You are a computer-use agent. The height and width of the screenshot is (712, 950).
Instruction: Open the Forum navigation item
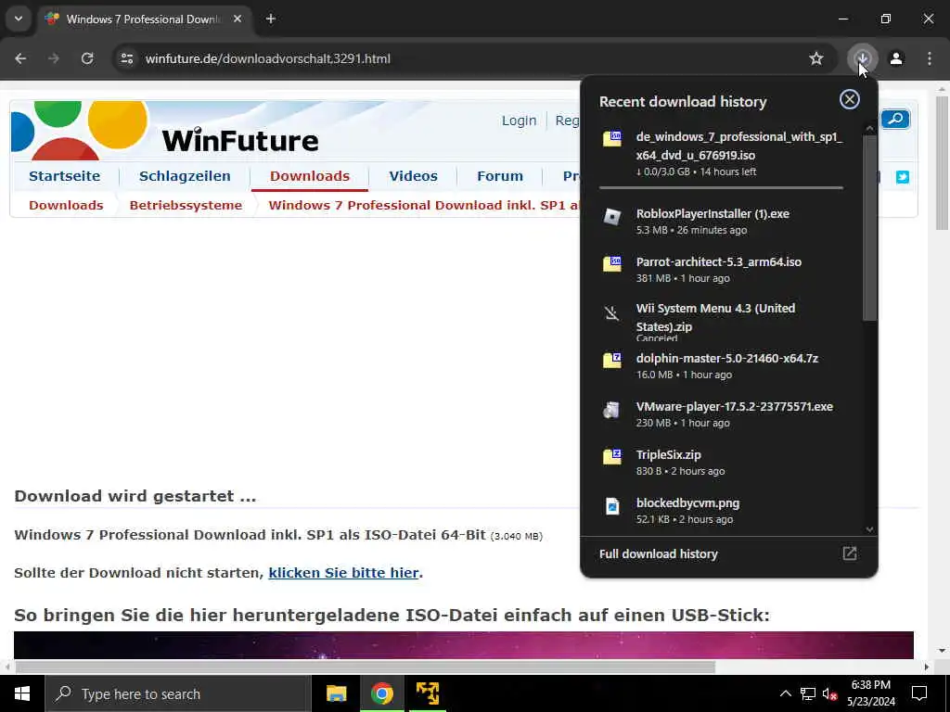click(x=500, y=176)
